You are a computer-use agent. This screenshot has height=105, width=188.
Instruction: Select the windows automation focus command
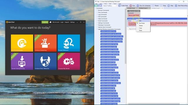[108, 31]
